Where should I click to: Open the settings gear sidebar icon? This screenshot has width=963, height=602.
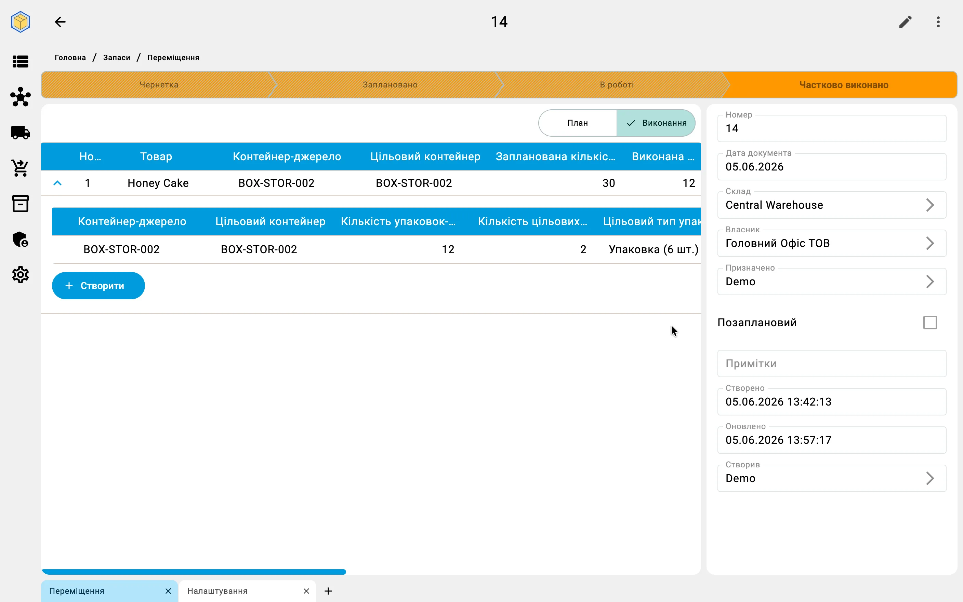tap(20, 275)
